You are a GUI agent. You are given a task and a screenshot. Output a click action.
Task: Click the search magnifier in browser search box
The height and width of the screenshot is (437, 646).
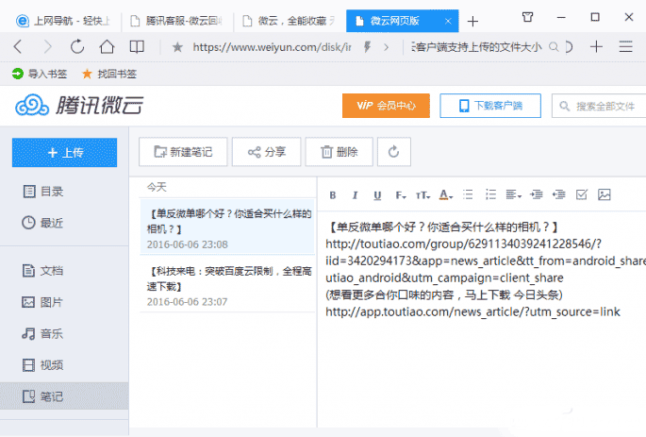(554, 47)
